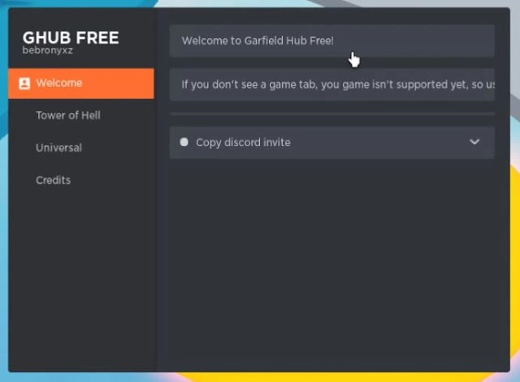Open discord invite dropdown arrow
The height and width of the screenshot is (382, 520).
(x=474, y=142)
